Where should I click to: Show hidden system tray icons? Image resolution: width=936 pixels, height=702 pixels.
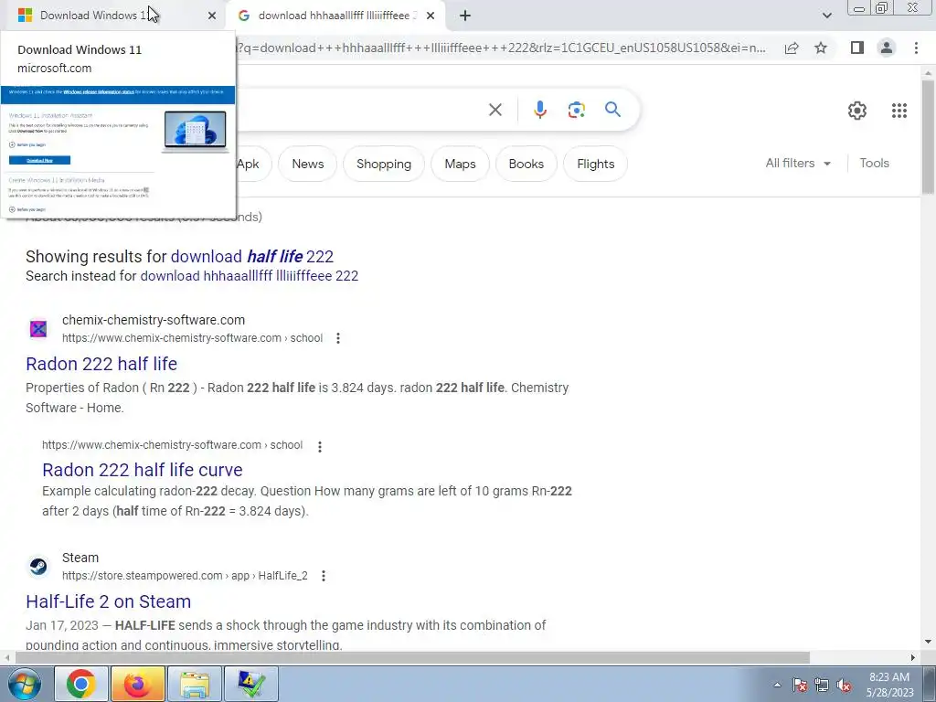coord(777,686)
